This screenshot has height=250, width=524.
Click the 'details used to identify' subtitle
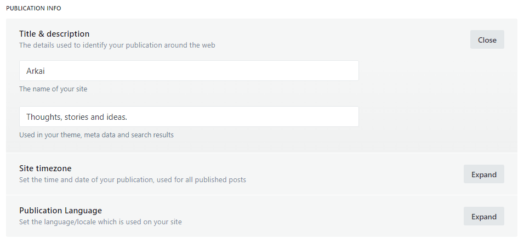click(117, 45)
